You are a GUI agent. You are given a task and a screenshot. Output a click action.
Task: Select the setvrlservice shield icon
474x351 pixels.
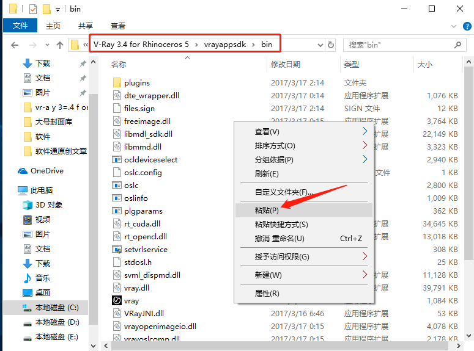click(x=117, y=249)
